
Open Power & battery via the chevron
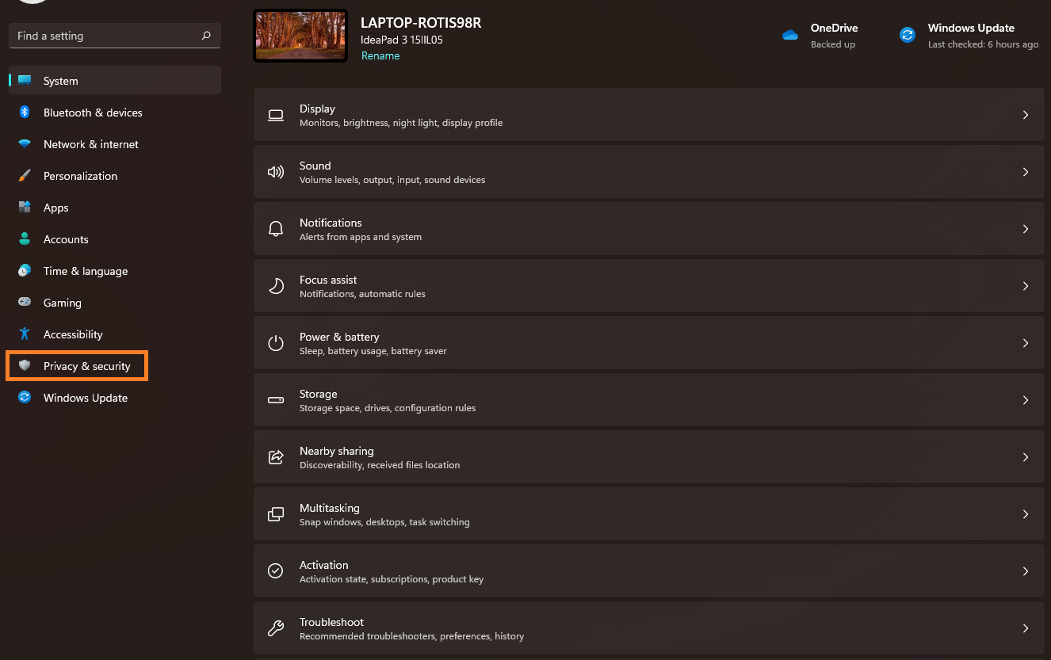[x=1026, y=343]
